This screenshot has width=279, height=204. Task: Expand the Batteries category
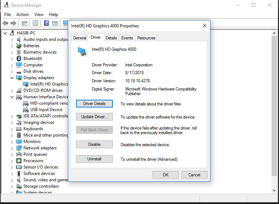pos(12,46)
